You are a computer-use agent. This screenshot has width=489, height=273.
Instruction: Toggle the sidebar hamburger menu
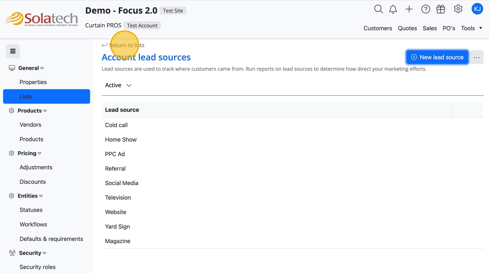tap(13, 51)
